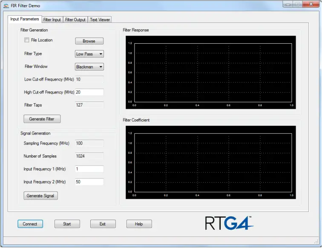The image size is (322, 248).
Task: Click the Exit button
Action: point(103,224)
